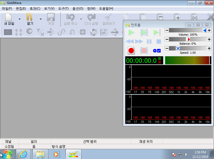Click the rewind button in 컨트롤

coord(130,41)
